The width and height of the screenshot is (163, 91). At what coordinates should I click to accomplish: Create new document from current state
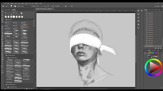(x=156, y=48)
